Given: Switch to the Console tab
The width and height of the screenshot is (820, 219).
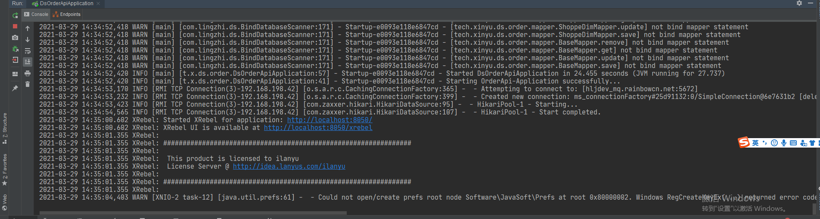Looking at the screenshot, I should 36,14.
